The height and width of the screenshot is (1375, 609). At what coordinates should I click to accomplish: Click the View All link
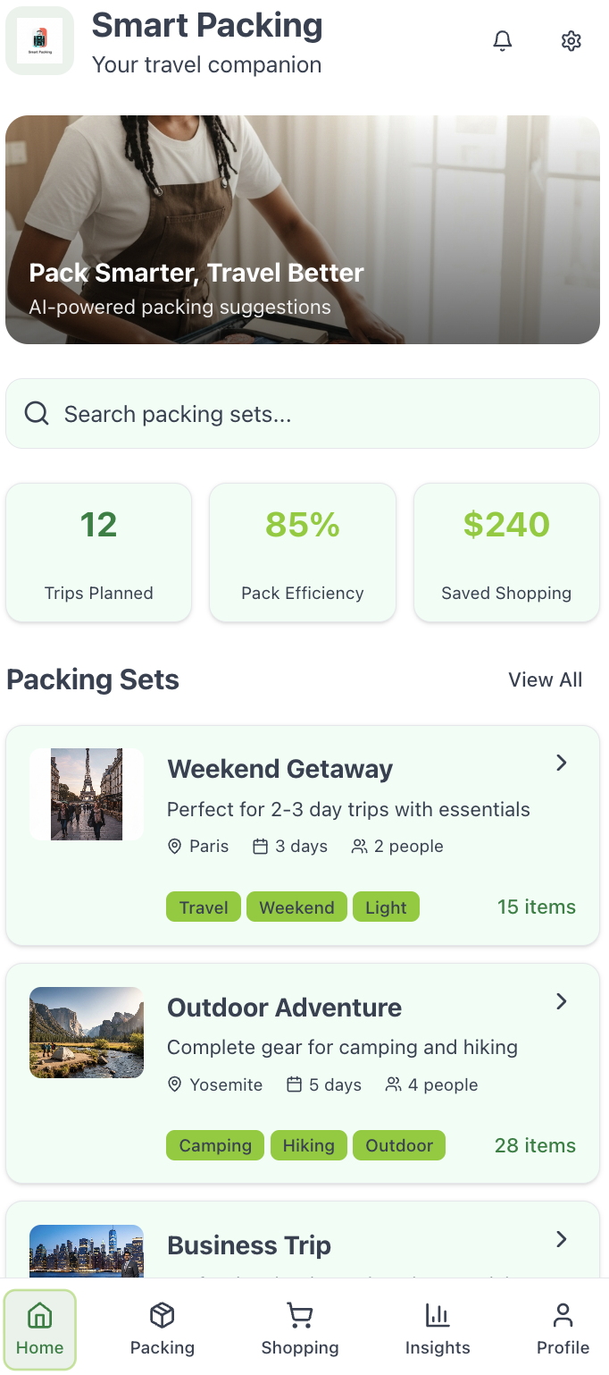pyautogui.click(x=545, y=679)
